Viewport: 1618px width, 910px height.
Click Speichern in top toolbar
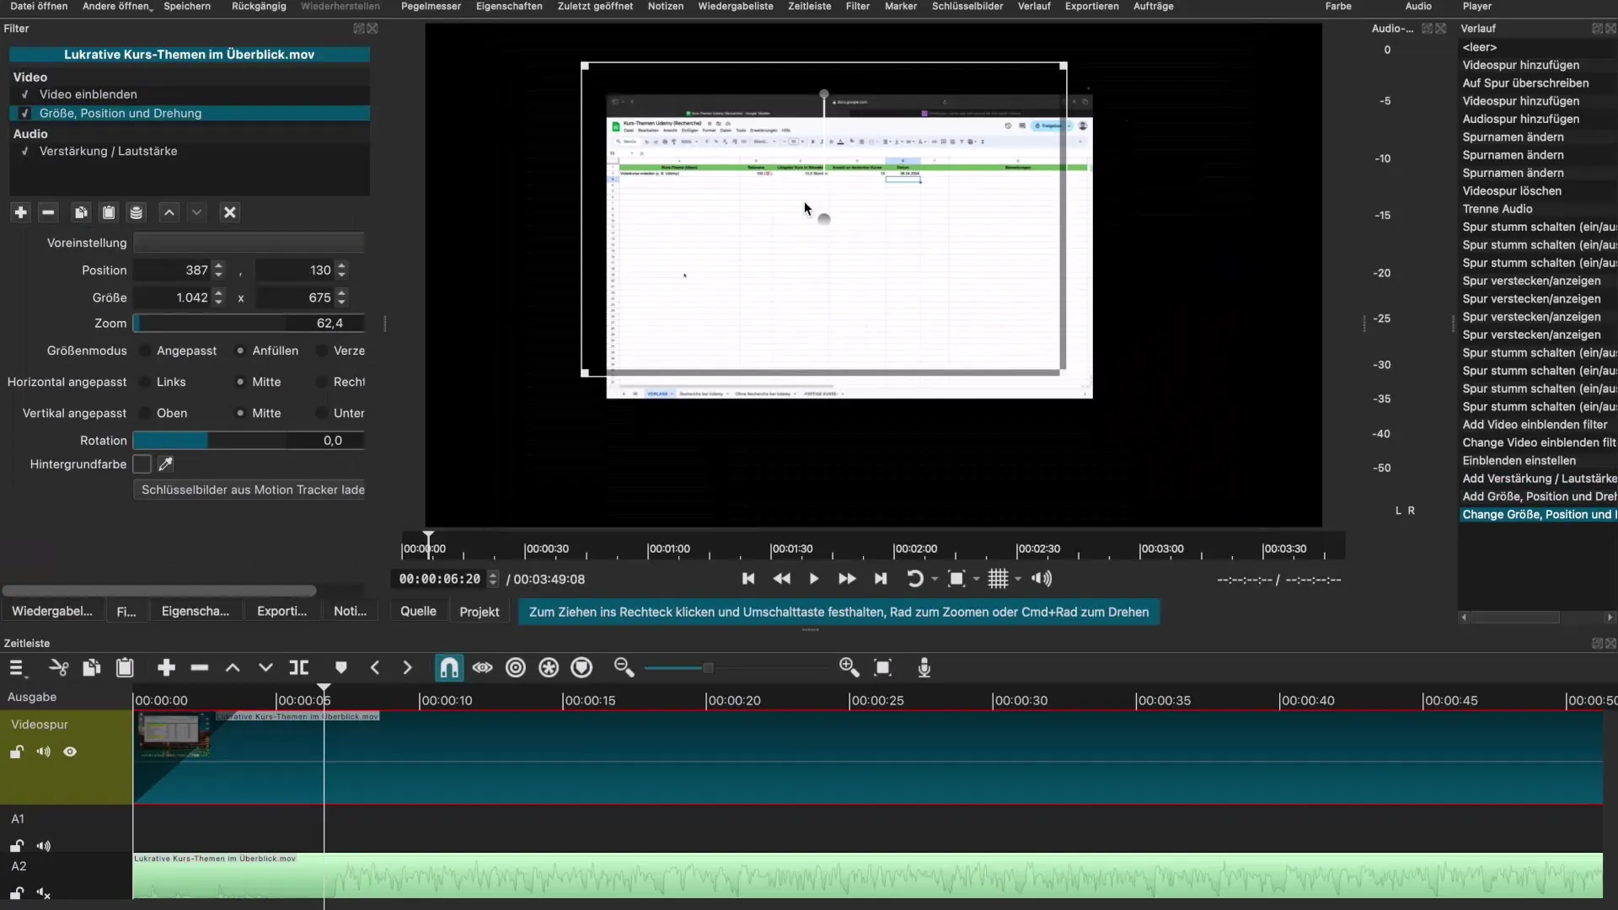[x=187, y=6]
